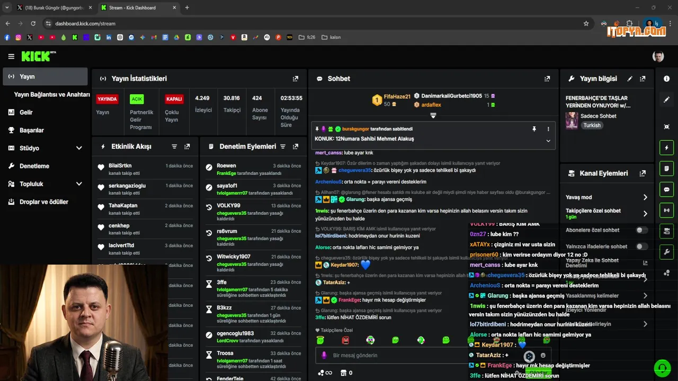Open filter options in Etkinlik Akışı
This screenshot has width=678, height=381.
pos(174,147)
